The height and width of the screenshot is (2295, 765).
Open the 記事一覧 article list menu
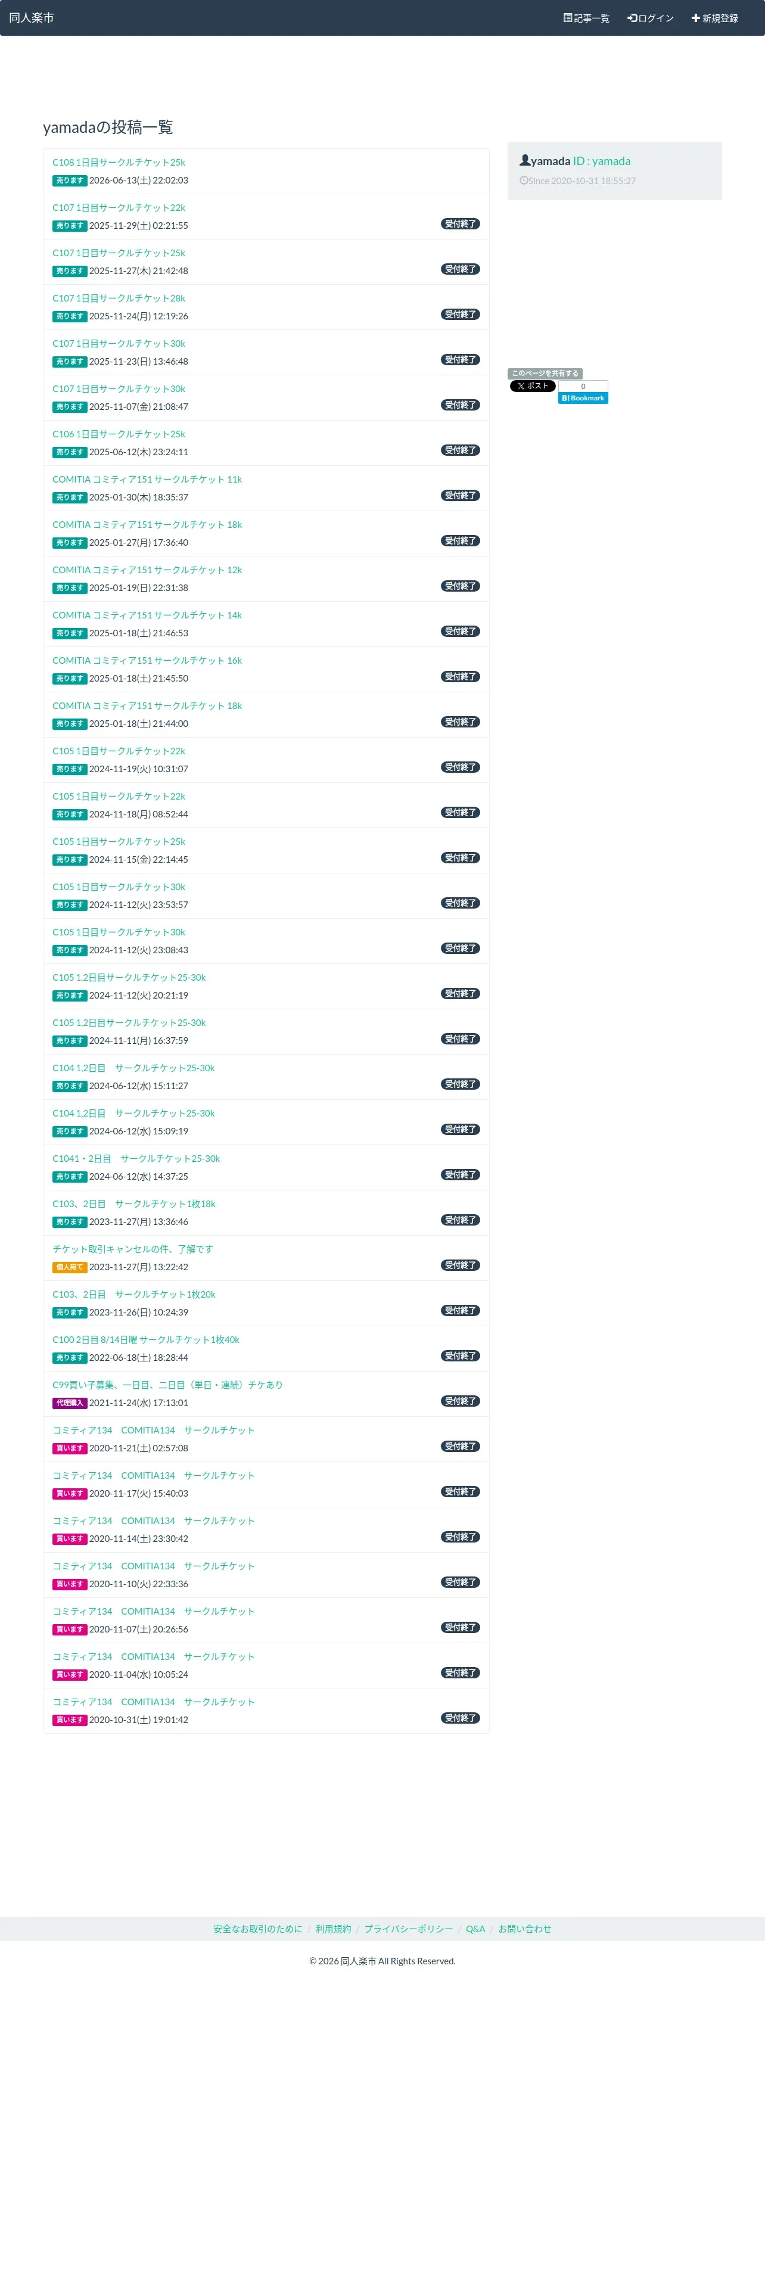pyautogui.click(x=586, y=18)
